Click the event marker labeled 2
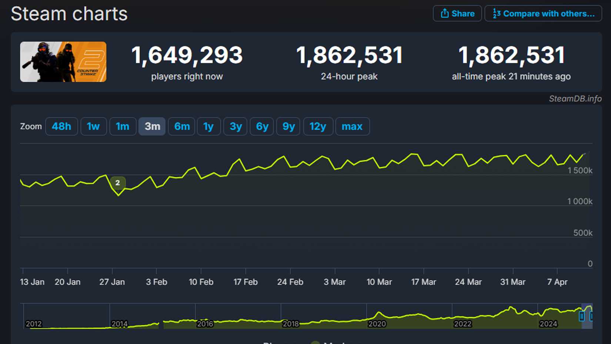Viewport: 611px width, 344px height. pos(118,182)
